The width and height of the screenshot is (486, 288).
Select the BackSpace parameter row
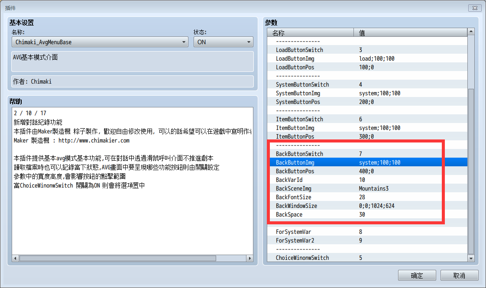(x=367, y=214)
